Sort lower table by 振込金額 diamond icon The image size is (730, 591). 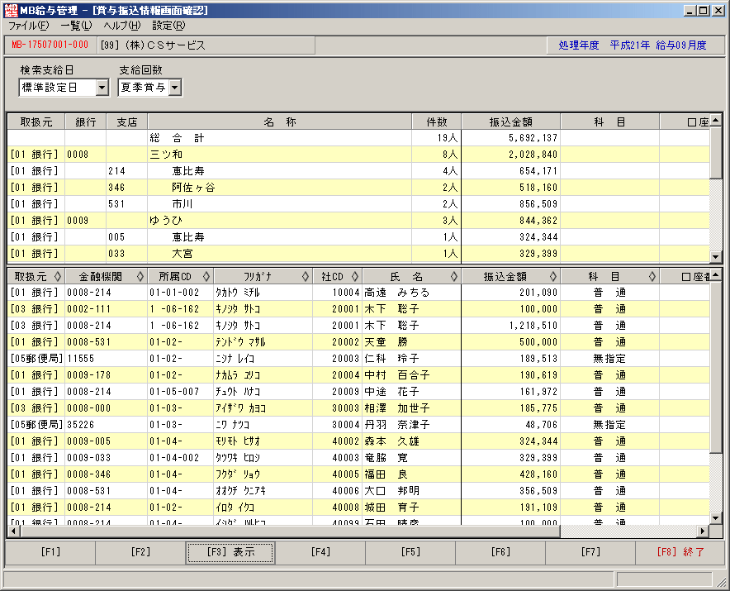point(553,276)
